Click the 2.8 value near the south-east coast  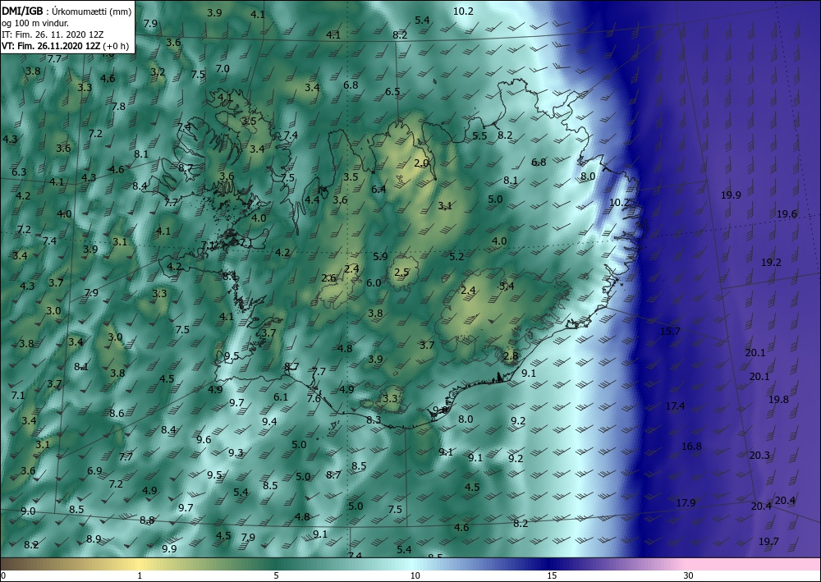coord(511,356)
